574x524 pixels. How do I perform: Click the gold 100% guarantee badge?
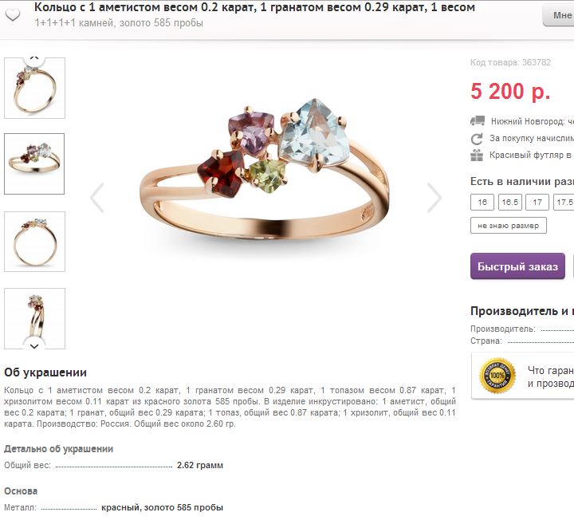[497, 376]
